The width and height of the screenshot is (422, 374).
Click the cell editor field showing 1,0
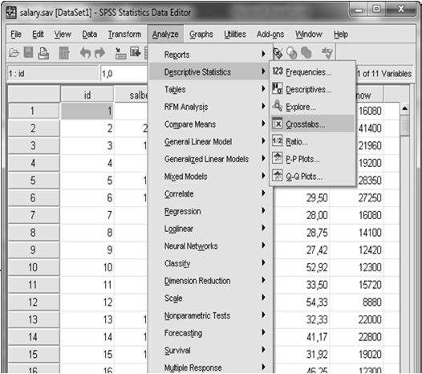point(124,73)
